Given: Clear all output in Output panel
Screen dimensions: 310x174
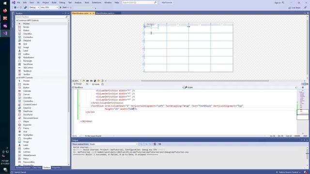Looking at the screenshot, I should tap(155, 144).
